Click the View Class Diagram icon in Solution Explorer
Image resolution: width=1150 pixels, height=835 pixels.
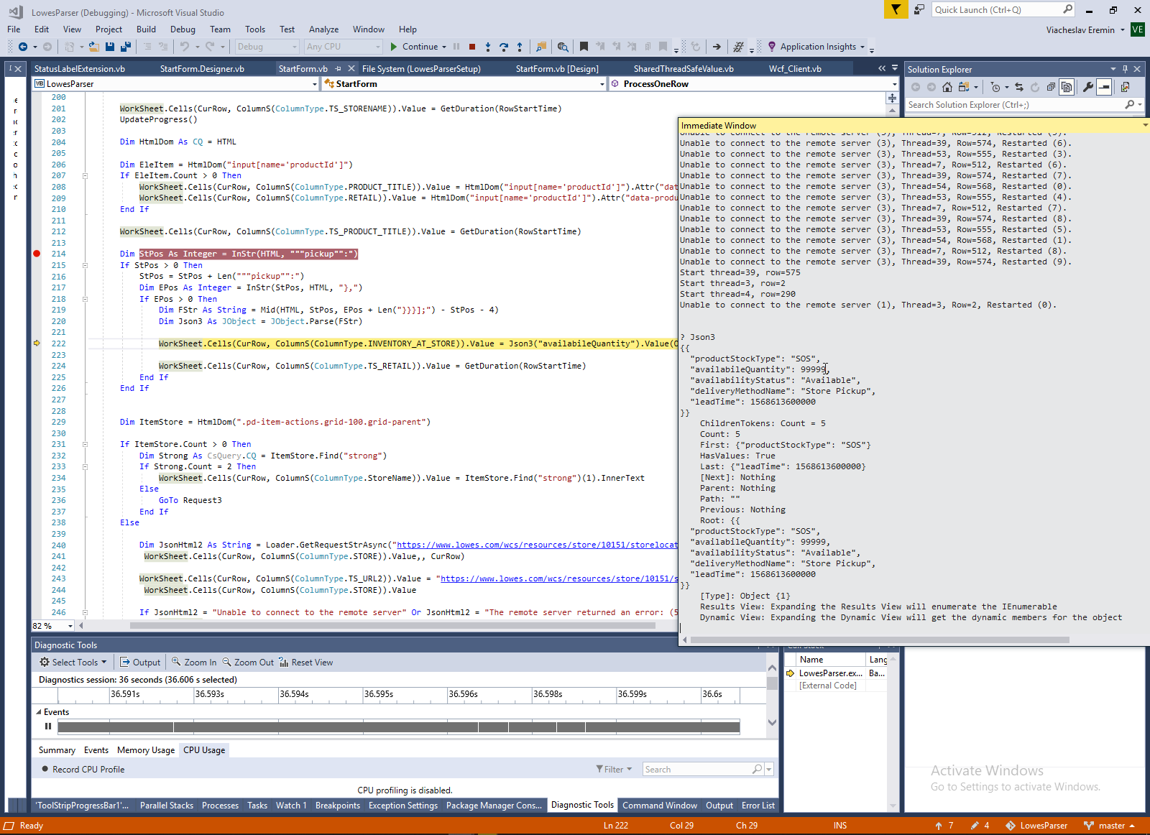click(x=1126, y=87)
